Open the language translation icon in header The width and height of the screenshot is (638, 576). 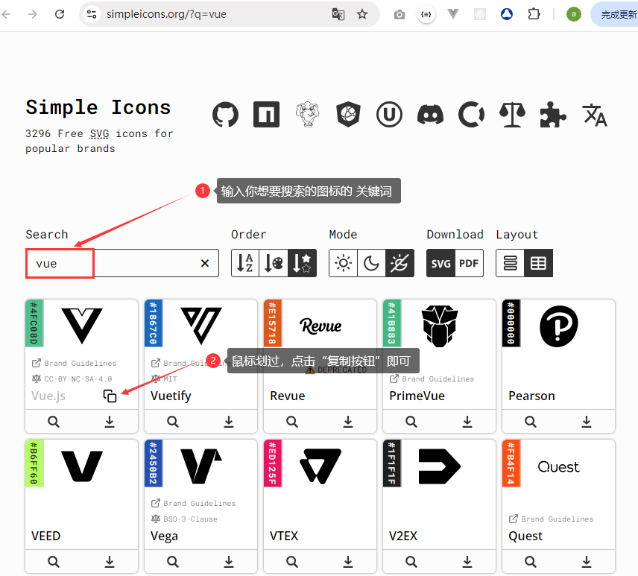point(595,115)
